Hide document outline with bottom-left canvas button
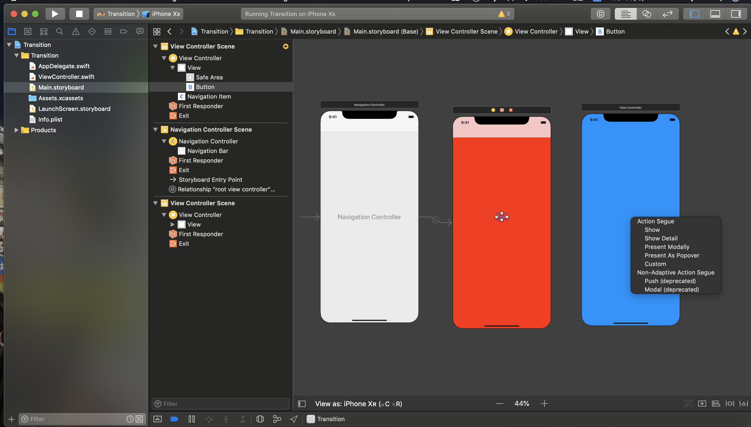The height and width of the screenshot is (427, 751). 302,404
